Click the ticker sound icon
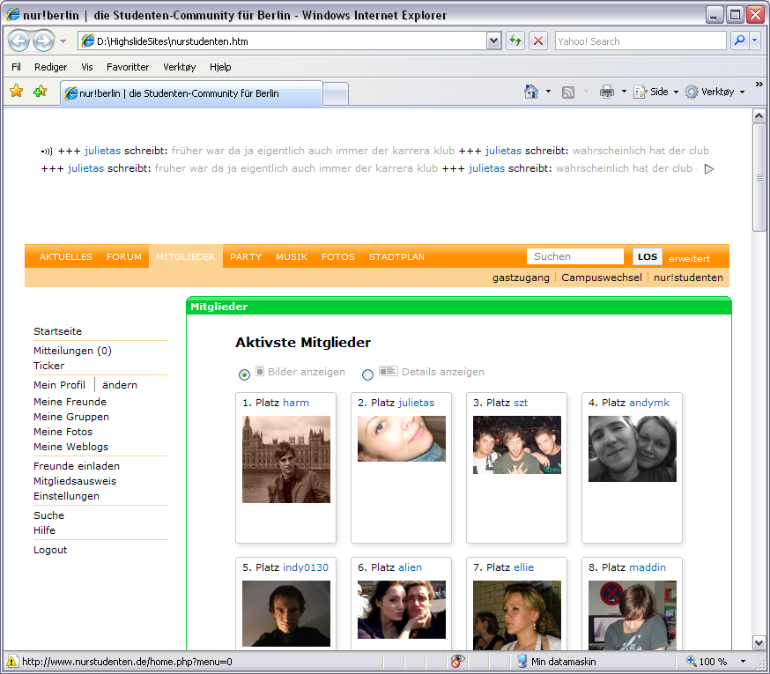The image size is (770, 674). click(x=47, y=152)
